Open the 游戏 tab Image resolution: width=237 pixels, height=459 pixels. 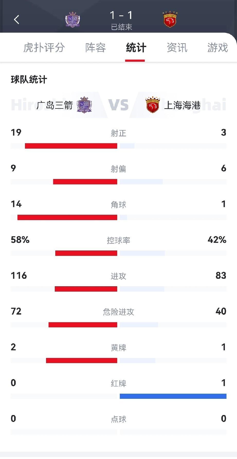[217, 48]
